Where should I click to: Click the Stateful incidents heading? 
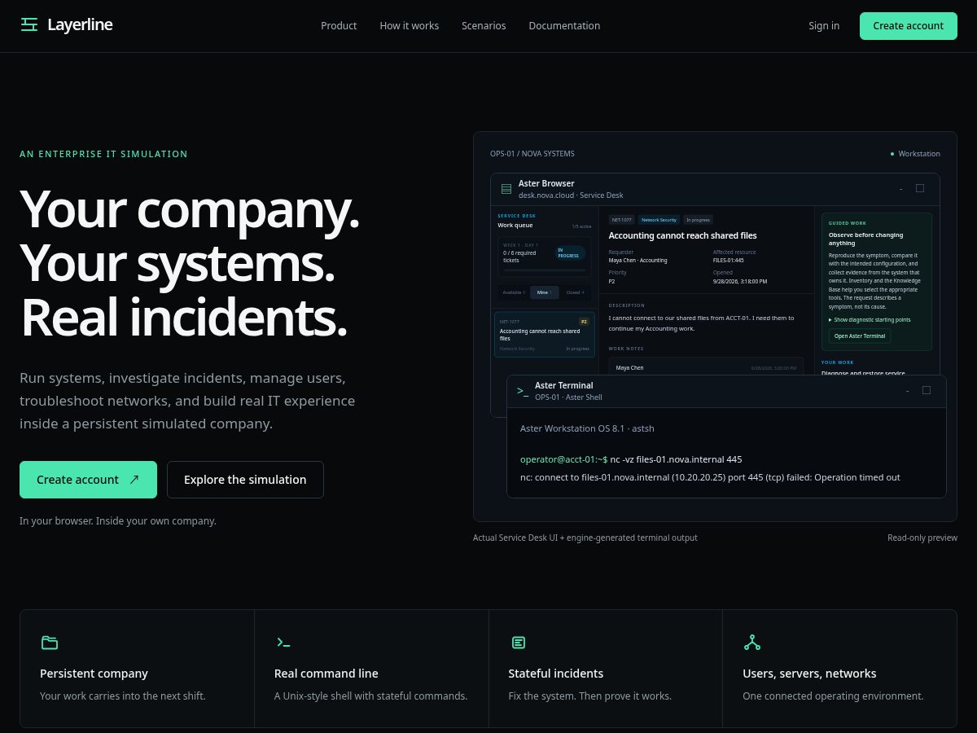point(556,674)
